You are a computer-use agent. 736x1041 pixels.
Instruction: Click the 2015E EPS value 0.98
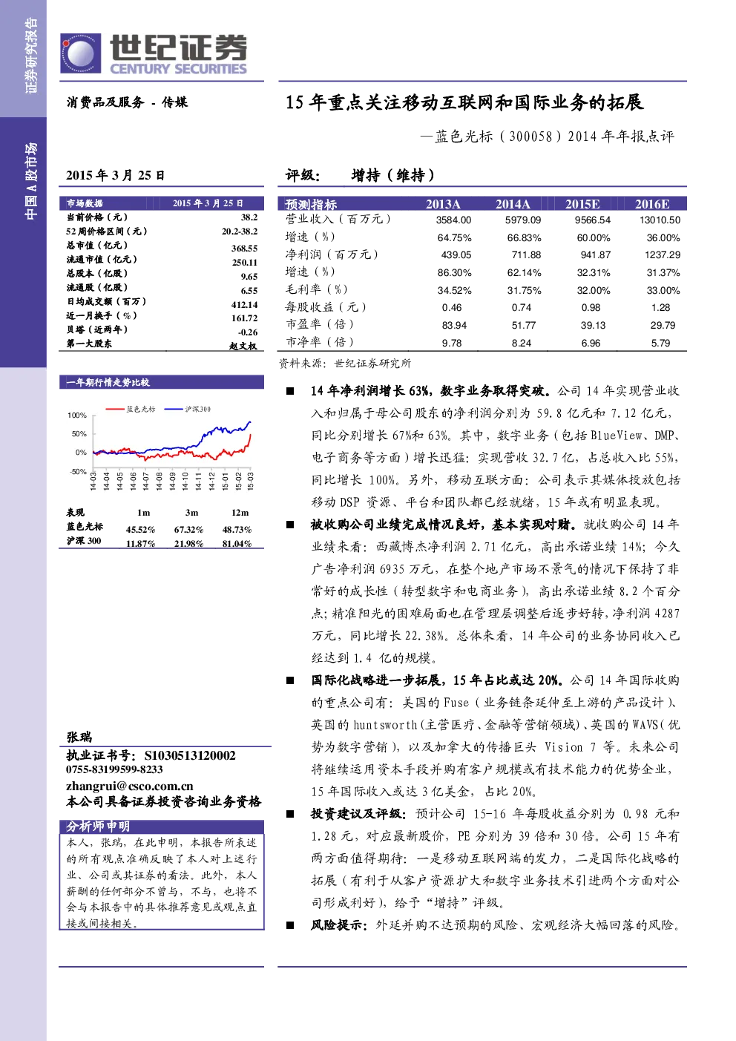click(x=591, y=308)
